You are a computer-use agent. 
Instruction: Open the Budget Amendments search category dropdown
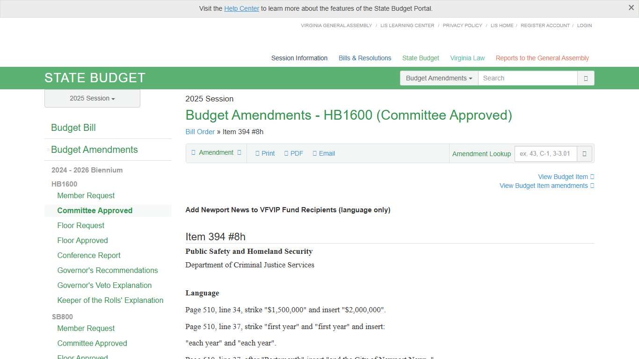[x=438, y=78]
